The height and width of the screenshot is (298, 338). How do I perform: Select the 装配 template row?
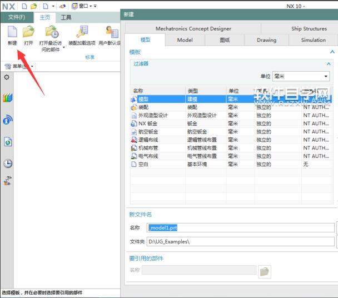tap(231, 107)
